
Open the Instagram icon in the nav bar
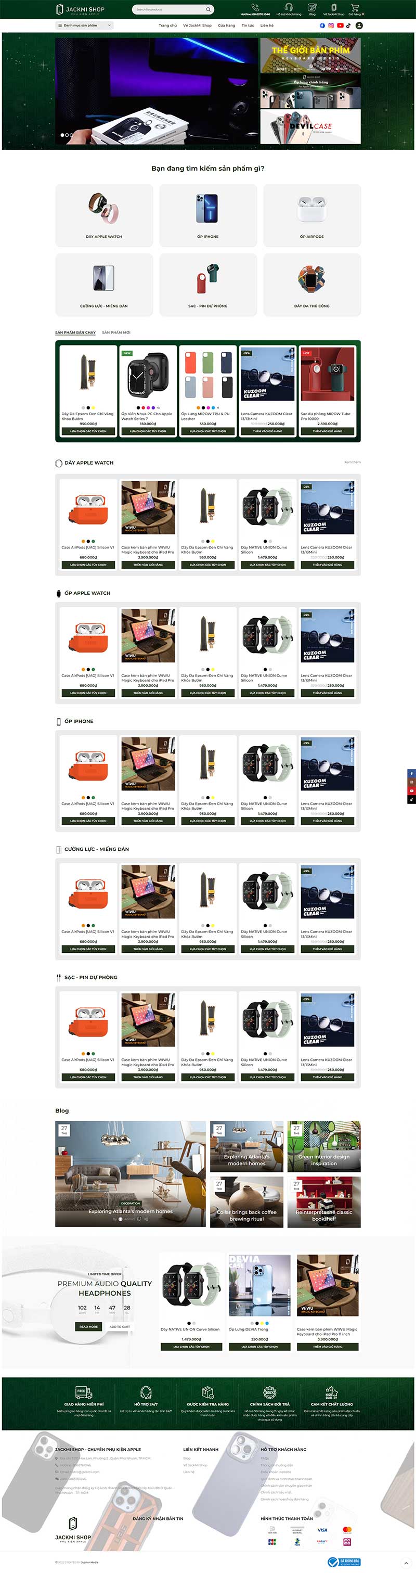pos(331,25)
